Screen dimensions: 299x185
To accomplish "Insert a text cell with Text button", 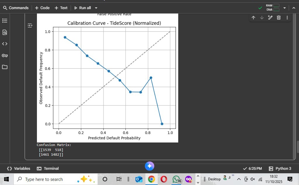I will click(x=61, y=8).
